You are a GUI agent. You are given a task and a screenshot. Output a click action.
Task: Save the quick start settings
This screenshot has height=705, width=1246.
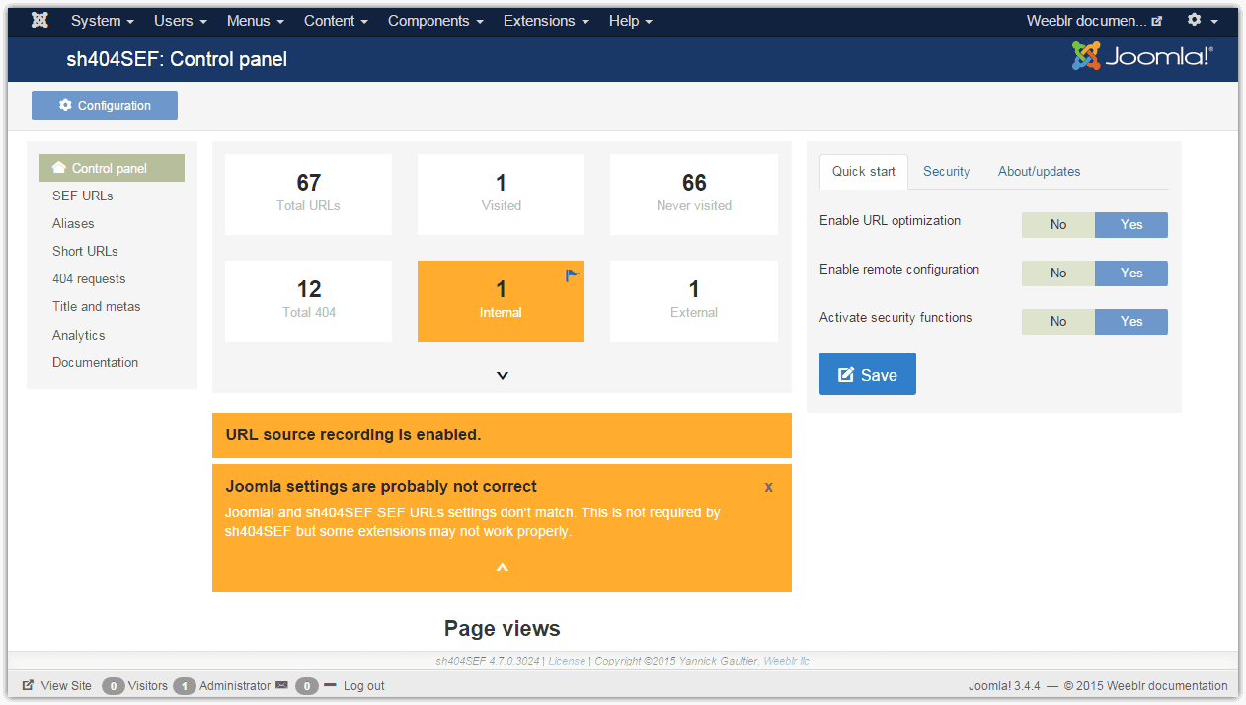[x=868, y=374]
